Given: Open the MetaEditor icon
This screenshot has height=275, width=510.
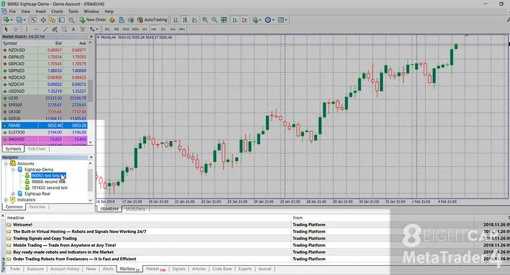Looking at the screenshot, I should (x=112, y=20).
